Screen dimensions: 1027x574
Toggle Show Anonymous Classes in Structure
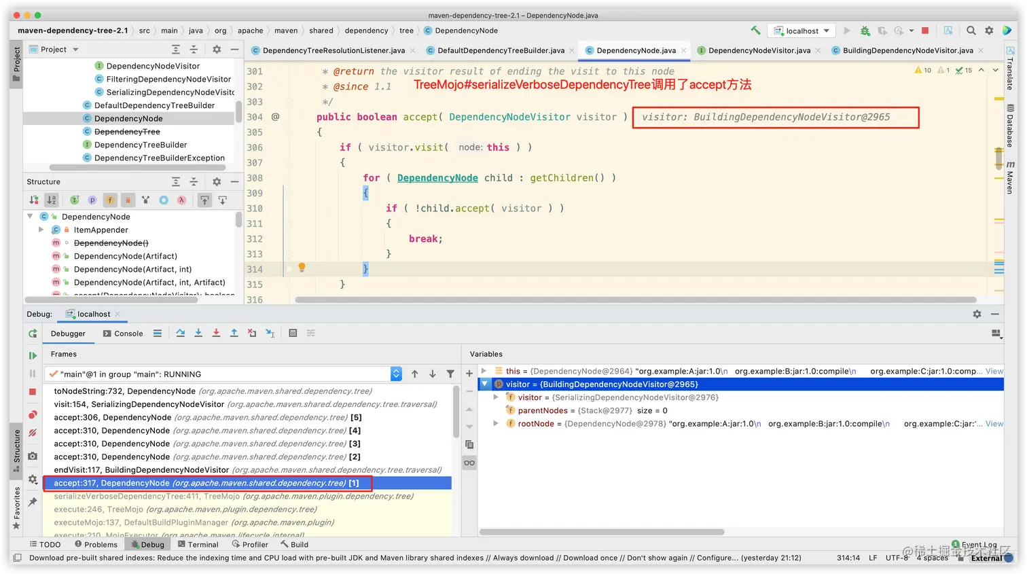click(x=164, y=200)
